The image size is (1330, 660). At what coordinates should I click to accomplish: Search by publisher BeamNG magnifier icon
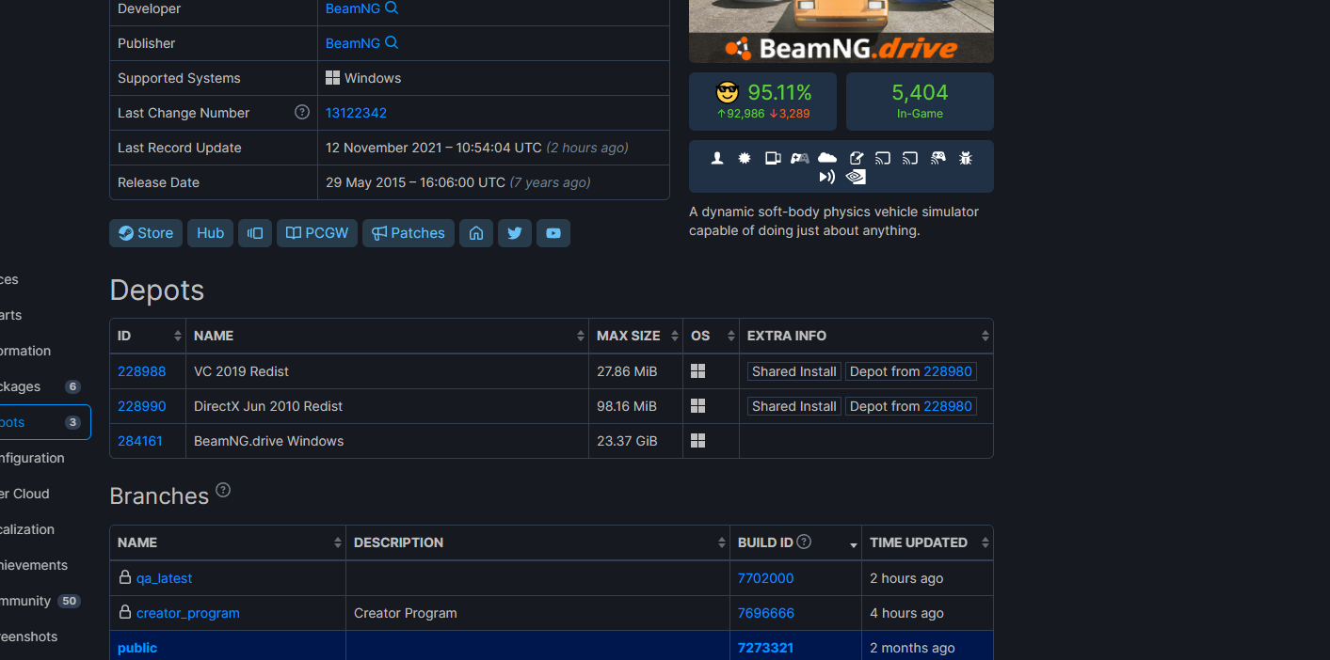[x=392, y=42]
